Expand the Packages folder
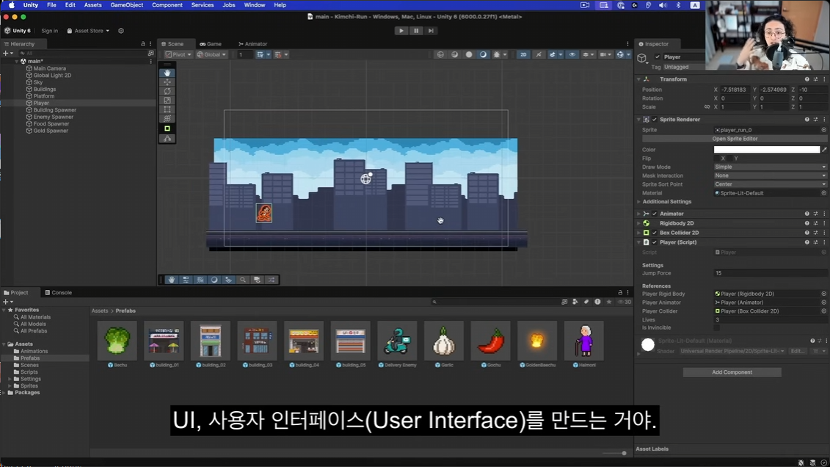 [4, 393]
